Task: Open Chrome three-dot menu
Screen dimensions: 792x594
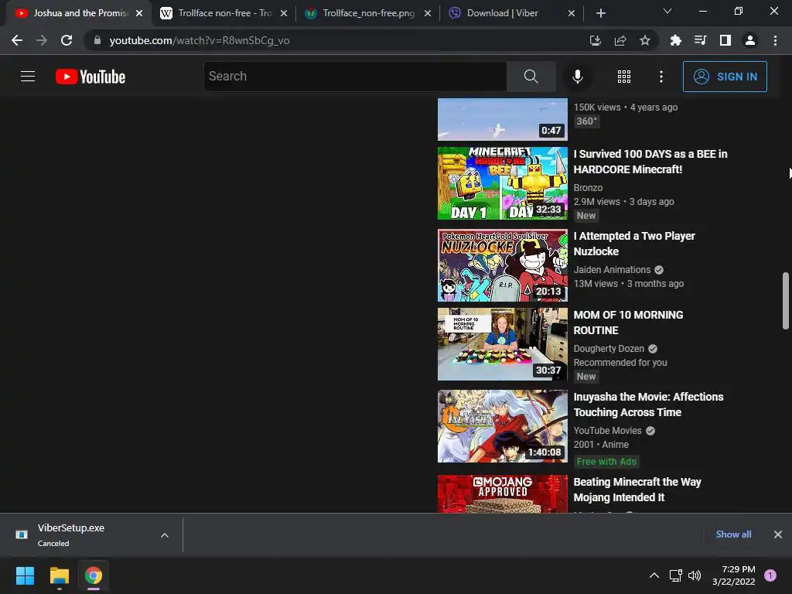Action: coord(775,40)
